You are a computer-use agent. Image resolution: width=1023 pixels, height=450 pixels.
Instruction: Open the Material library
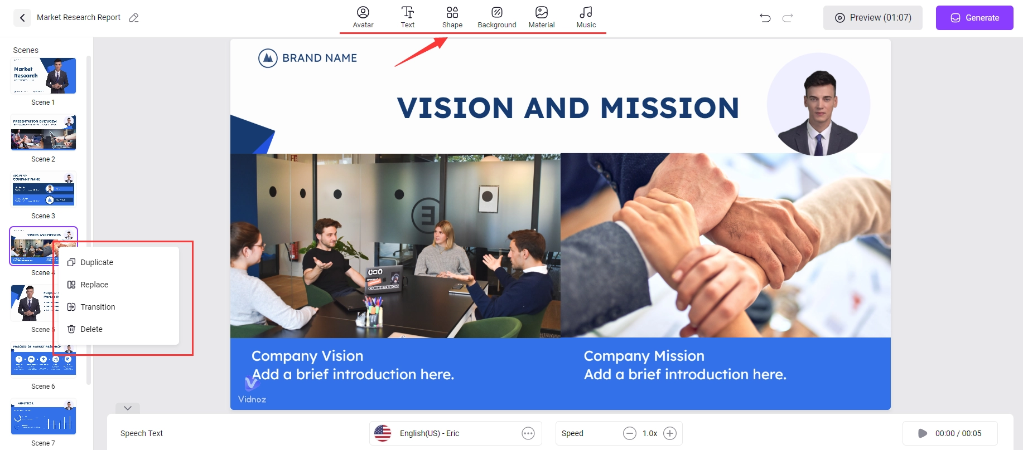(542, 17)
